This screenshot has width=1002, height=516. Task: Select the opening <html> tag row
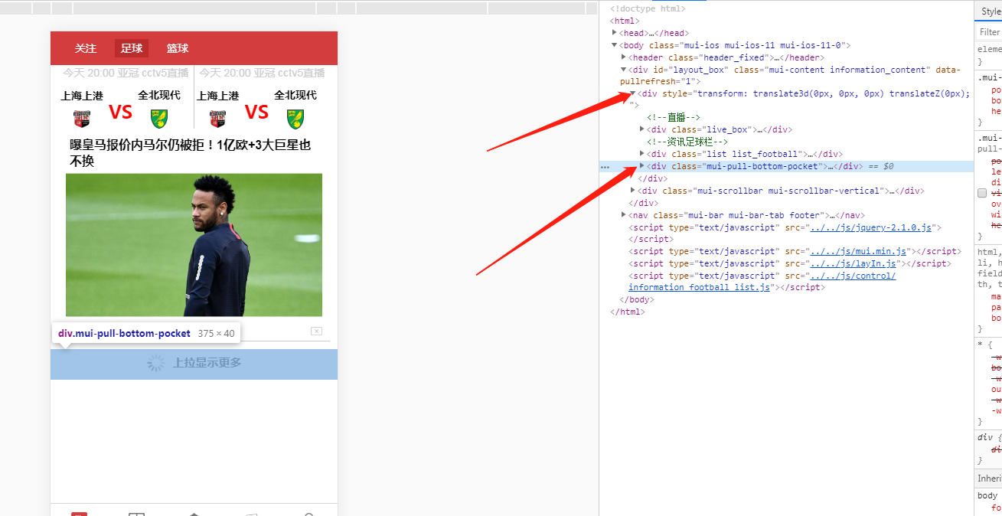click(625, 21)
